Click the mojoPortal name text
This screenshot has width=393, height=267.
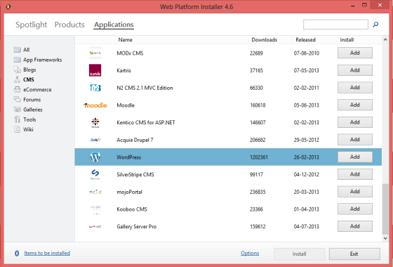(x=129, y=192)
